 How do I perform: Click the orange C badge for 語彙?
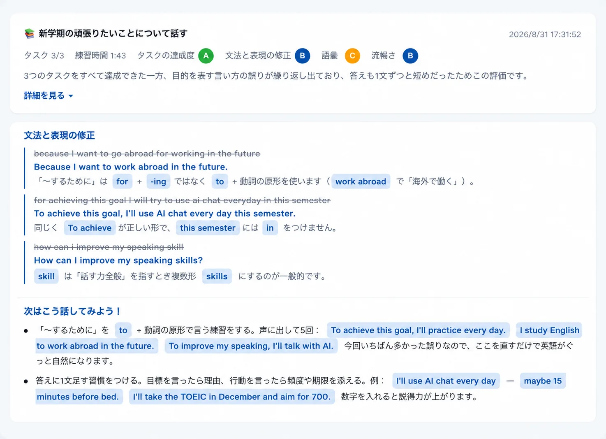click(352, 56)
